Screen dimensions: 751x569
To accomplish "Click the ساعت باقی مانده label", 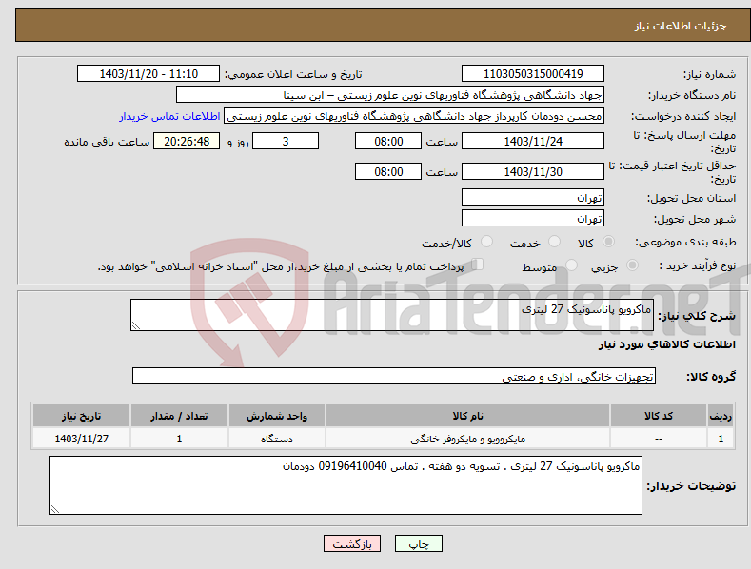I will click(107, 143).
